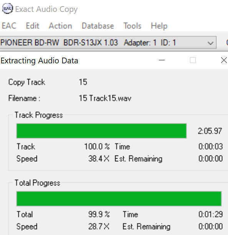The image size is (228, 235).
Task: Open the Edit menu
Action: pyautogui.click(x=33, y=26)
